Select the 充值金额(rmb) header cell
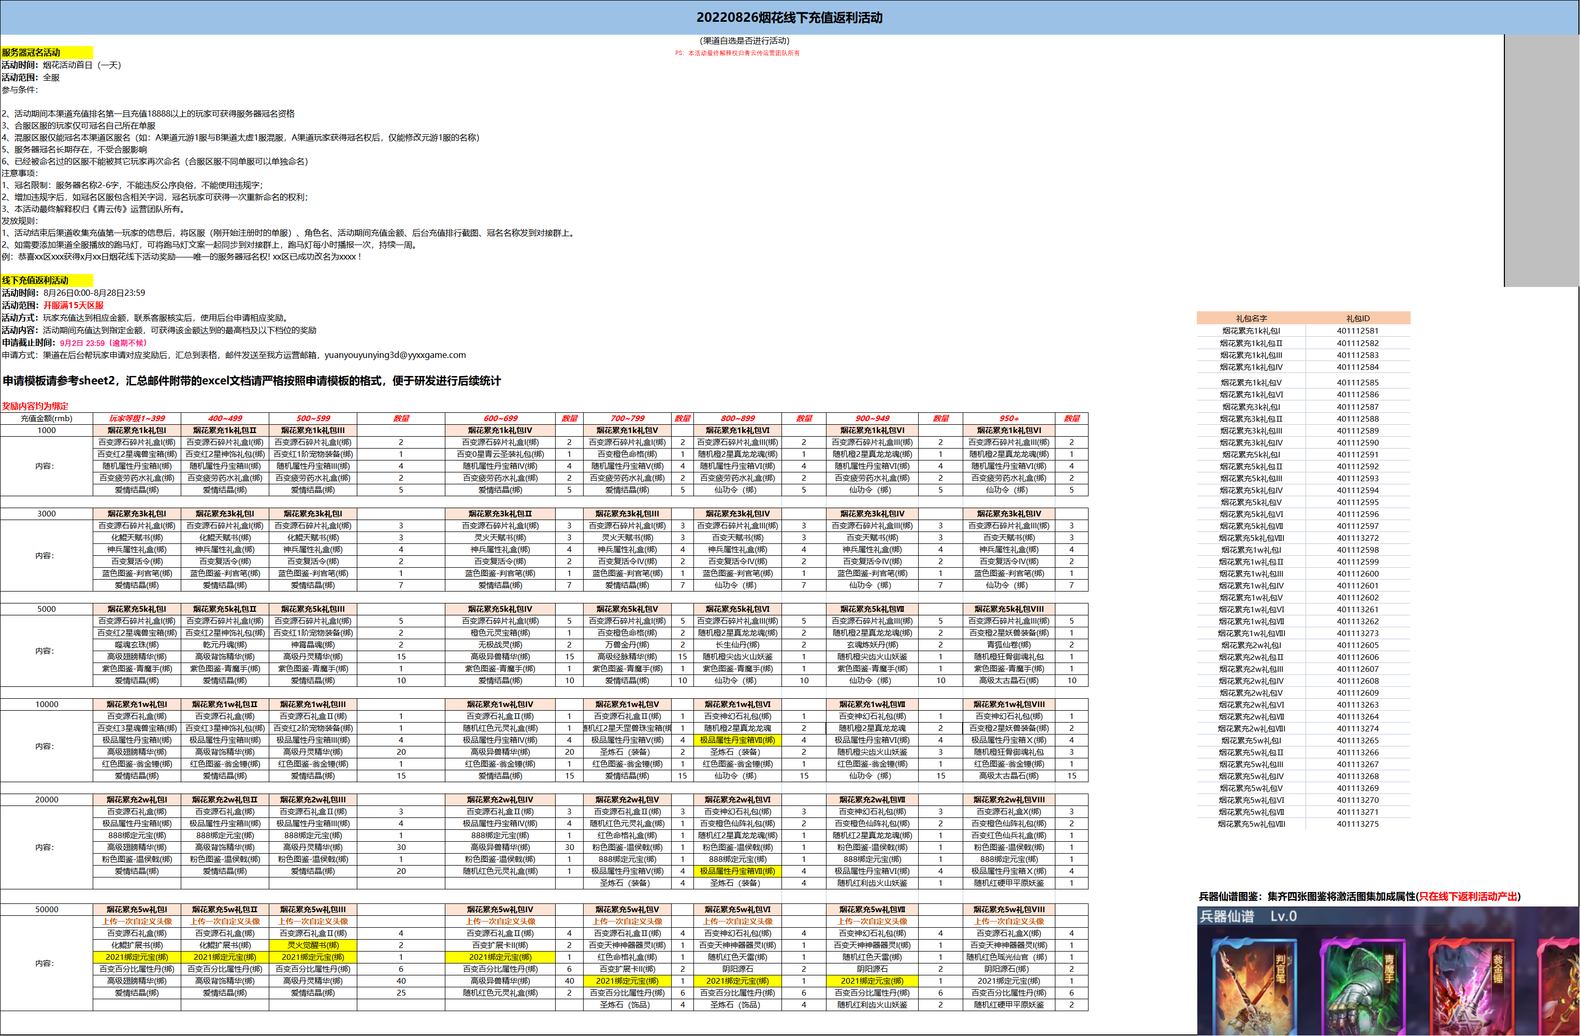 47,419
